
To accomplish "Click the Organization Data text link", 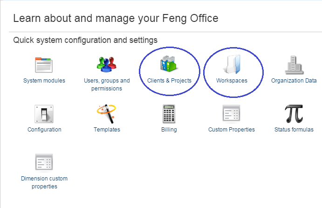I will (x=294, y=81).
